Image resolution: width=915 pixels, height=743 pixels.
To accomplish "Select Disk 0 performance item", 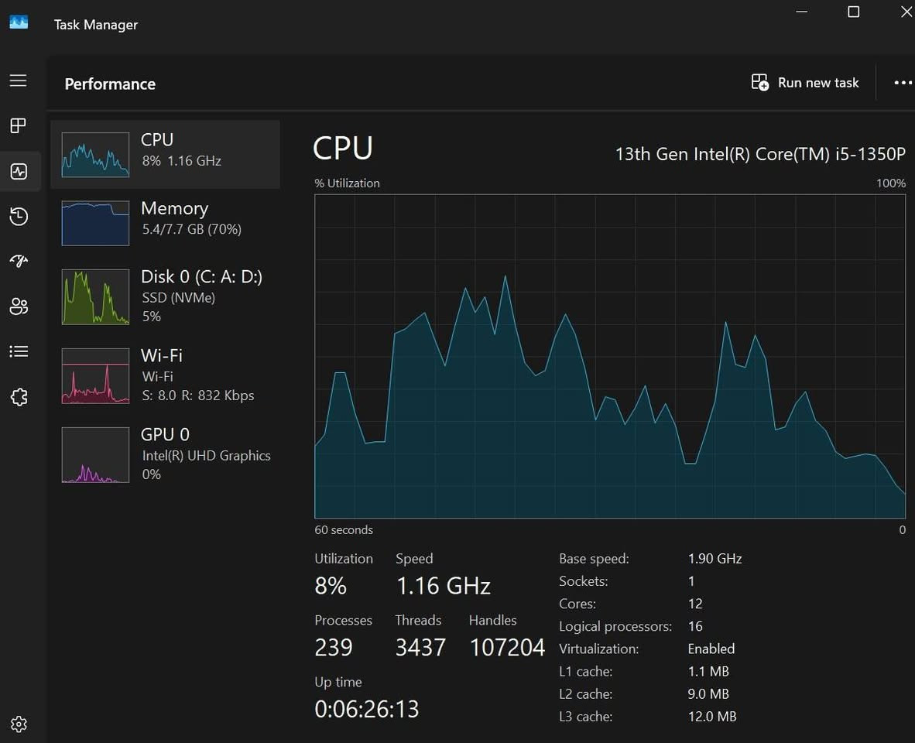I will pos(165,296).
